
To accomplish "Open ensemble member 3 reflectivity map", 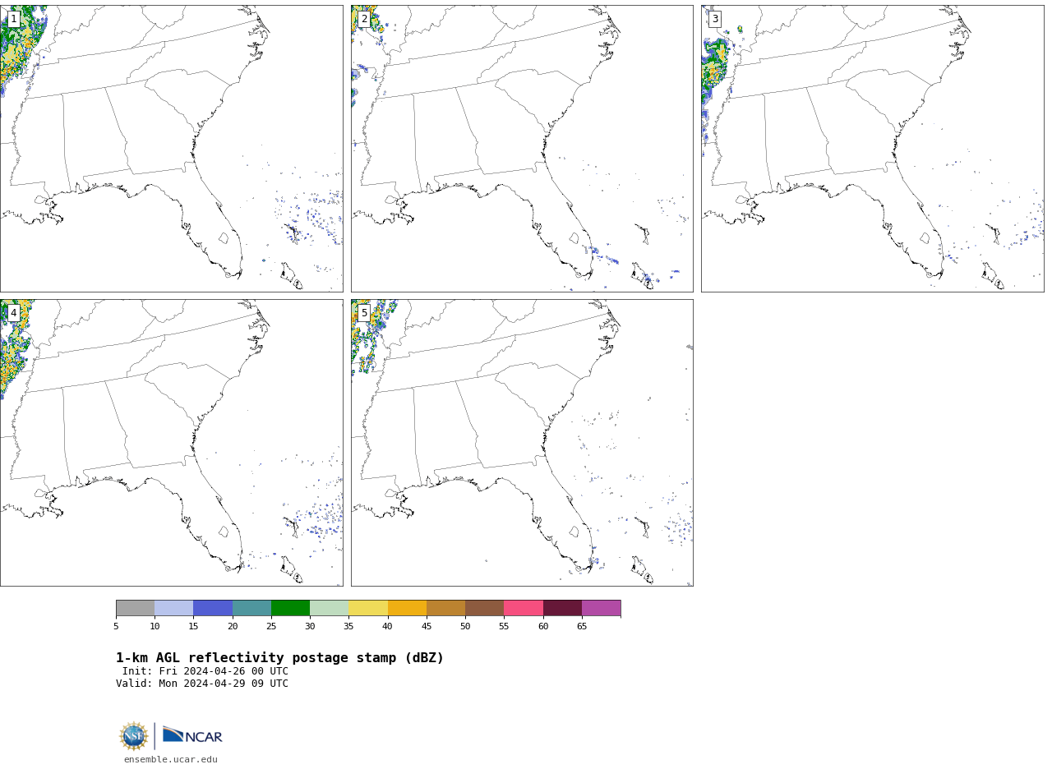I will tap(872, 149).
